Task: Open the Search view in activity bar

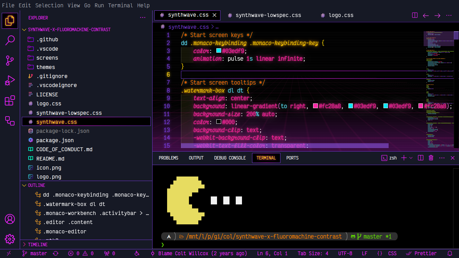Action: 10,41
